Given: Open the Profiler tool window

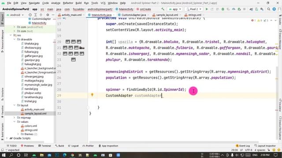Looking at the screenshot, I should [88, 146].
